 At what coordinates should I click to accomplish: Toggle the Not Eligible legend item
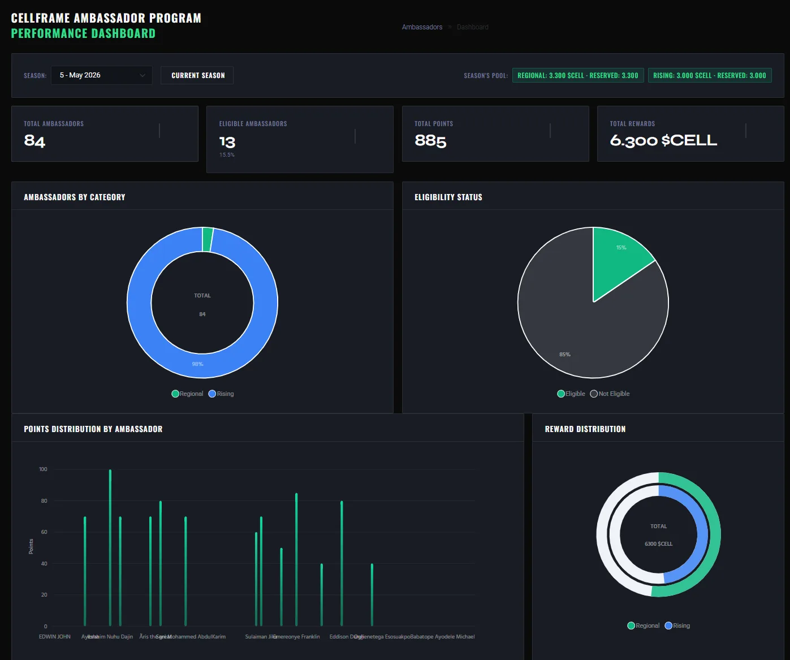610,394
